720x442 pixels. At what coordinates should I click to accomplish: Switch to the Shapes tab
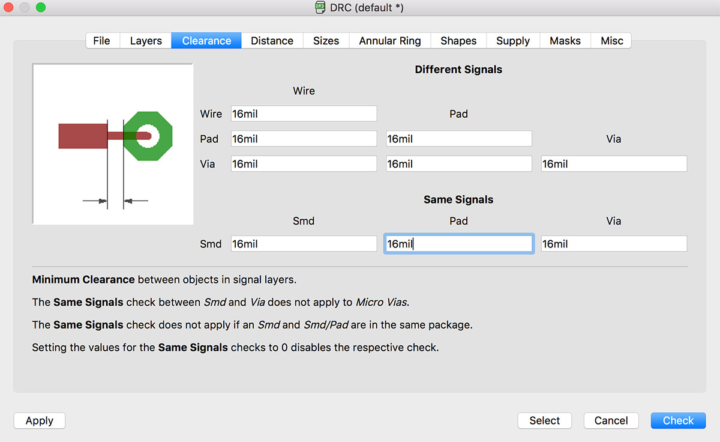coord(458,40)
